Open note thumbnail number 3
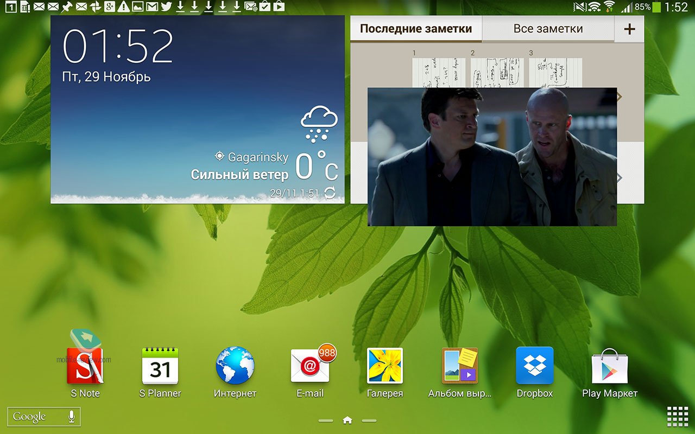This screenshot has height=434, width=695. tap(555, 73)
